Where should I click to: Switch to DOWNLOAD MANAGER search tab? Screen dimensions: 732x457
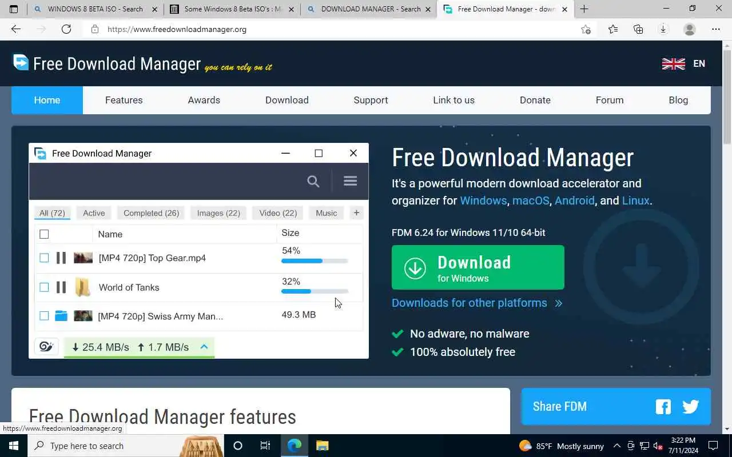coord(370,9)
